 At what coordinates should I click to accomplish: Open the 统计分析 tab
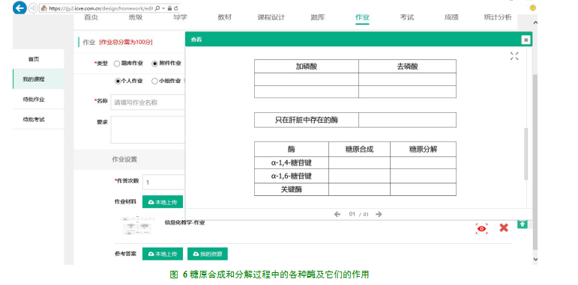pos(498,17)
